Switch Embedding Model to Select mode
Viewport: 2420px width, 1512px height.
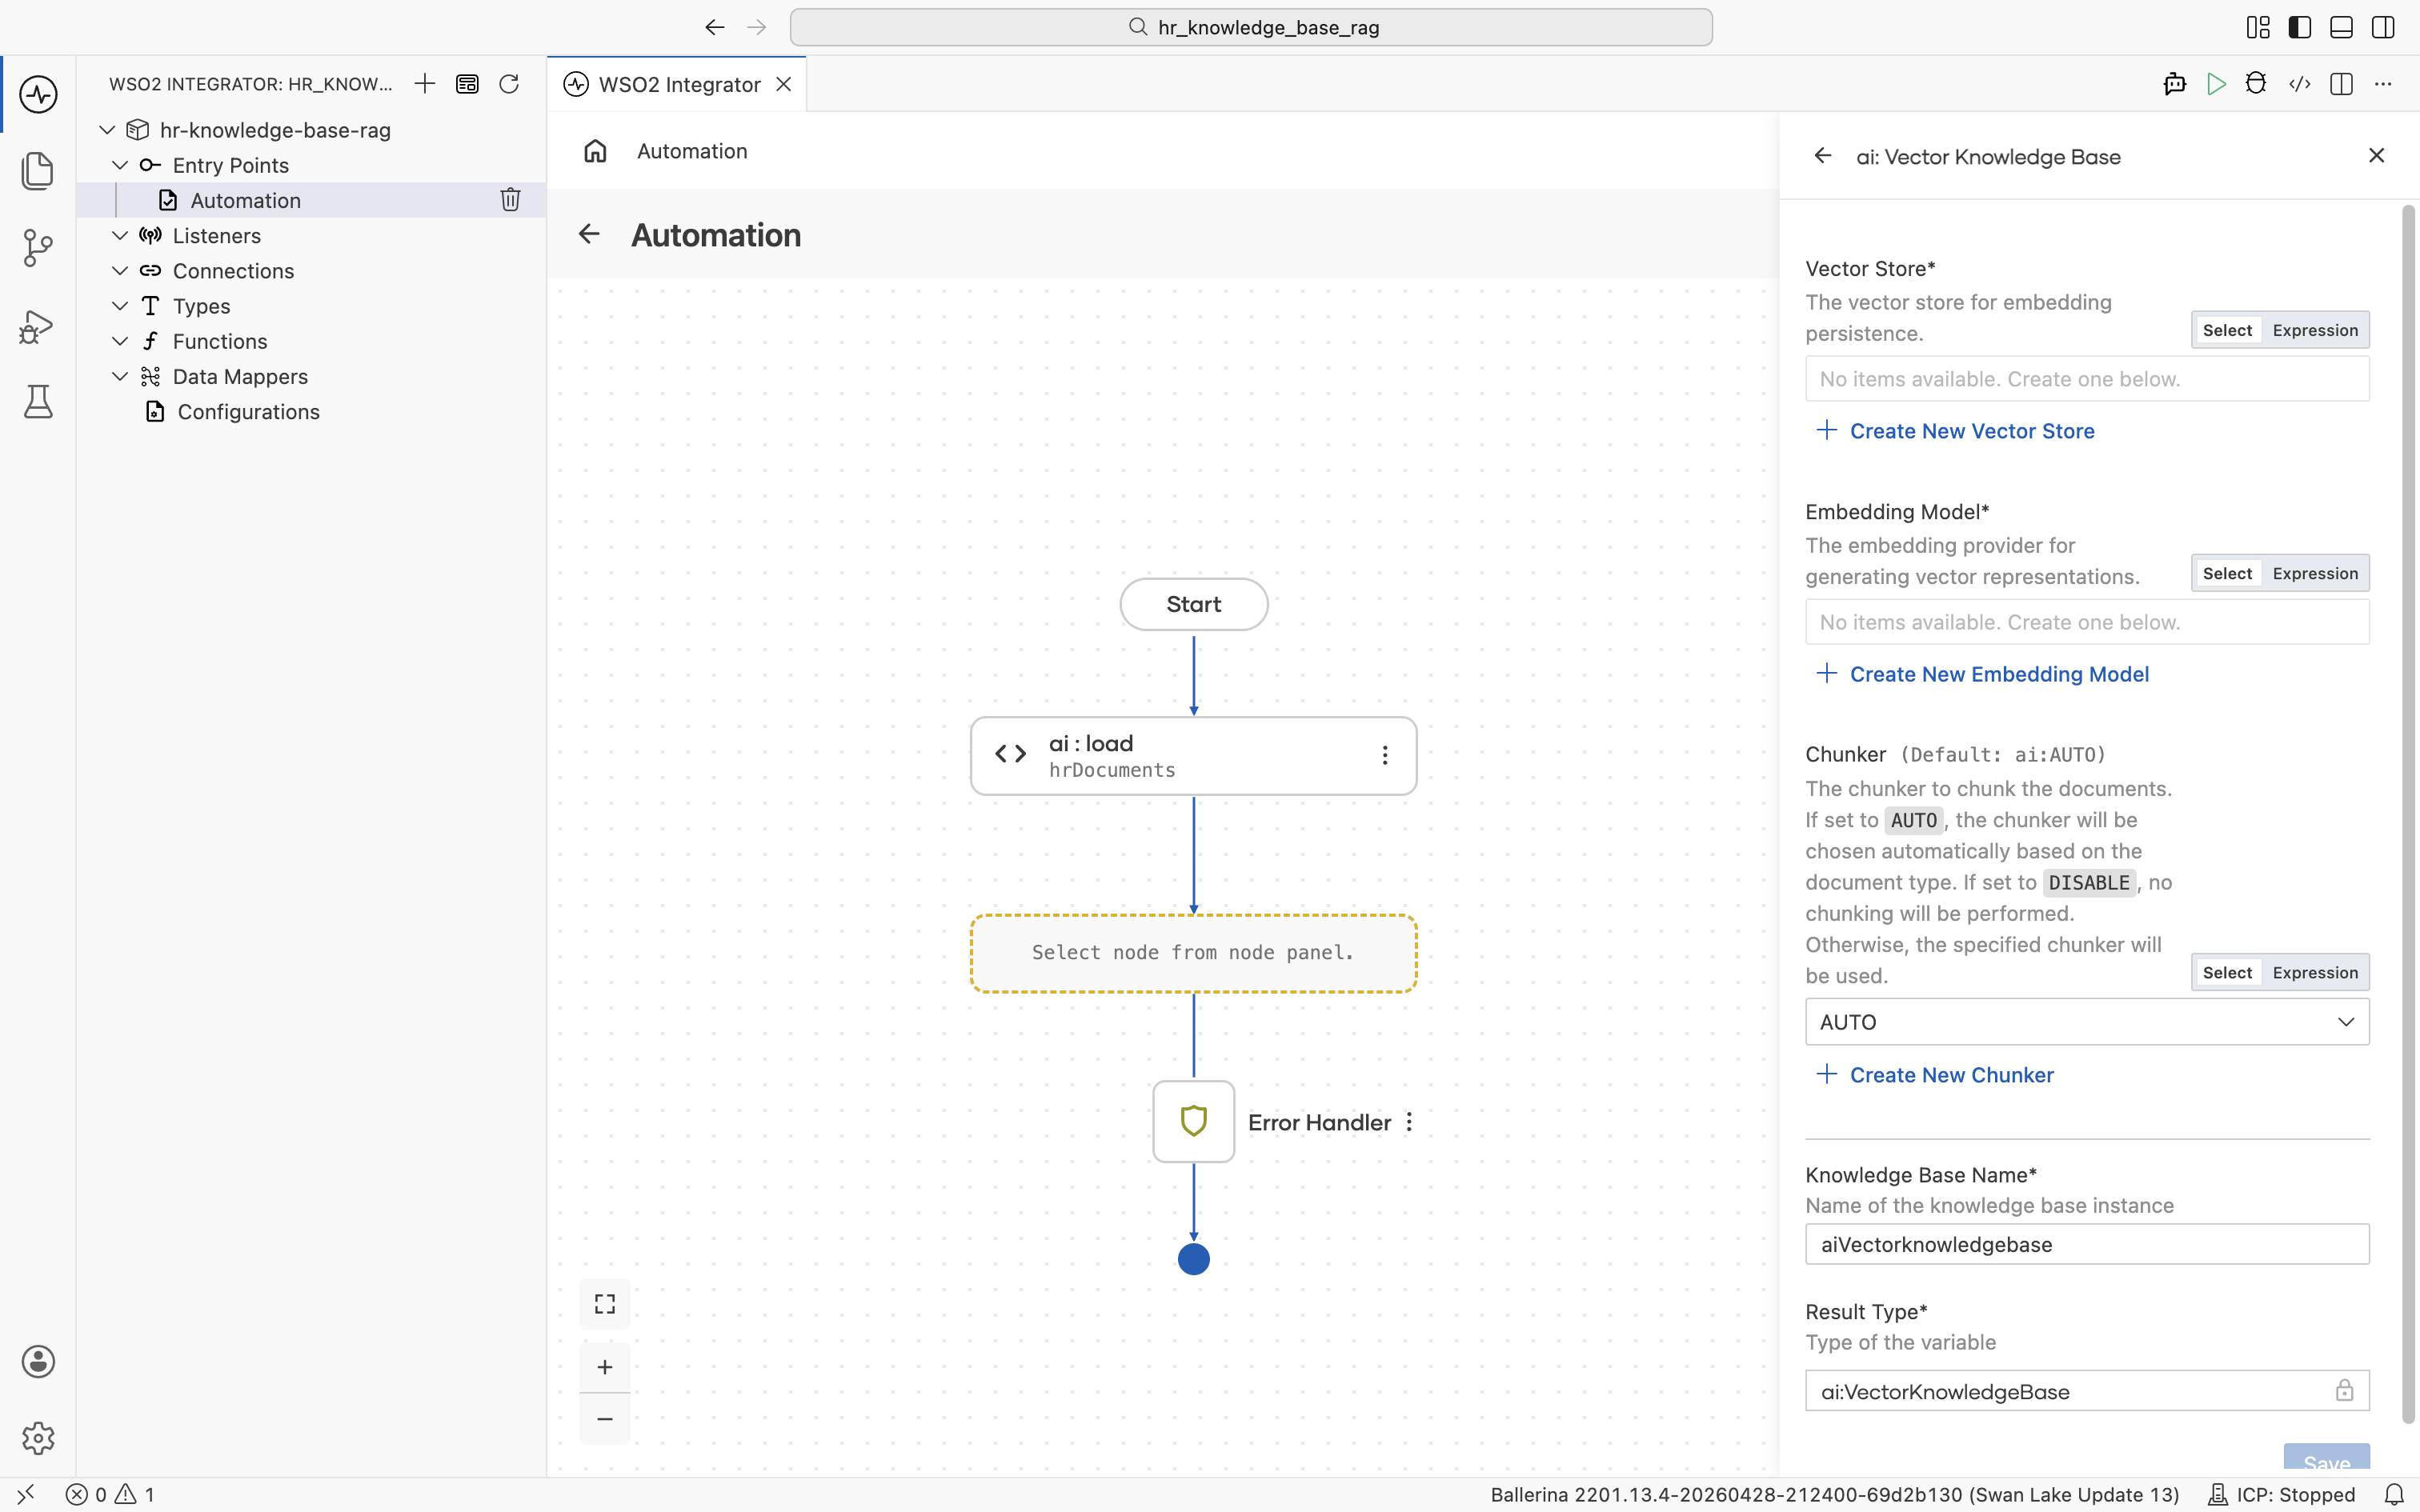[x=2227, y=573]
